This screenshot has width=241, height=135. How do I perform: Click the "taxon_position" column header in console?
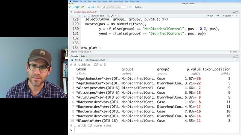coord(217,69)
